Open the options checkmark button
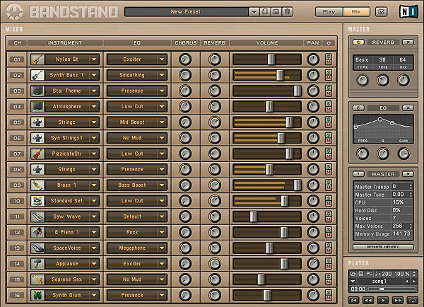 (382, 11)
